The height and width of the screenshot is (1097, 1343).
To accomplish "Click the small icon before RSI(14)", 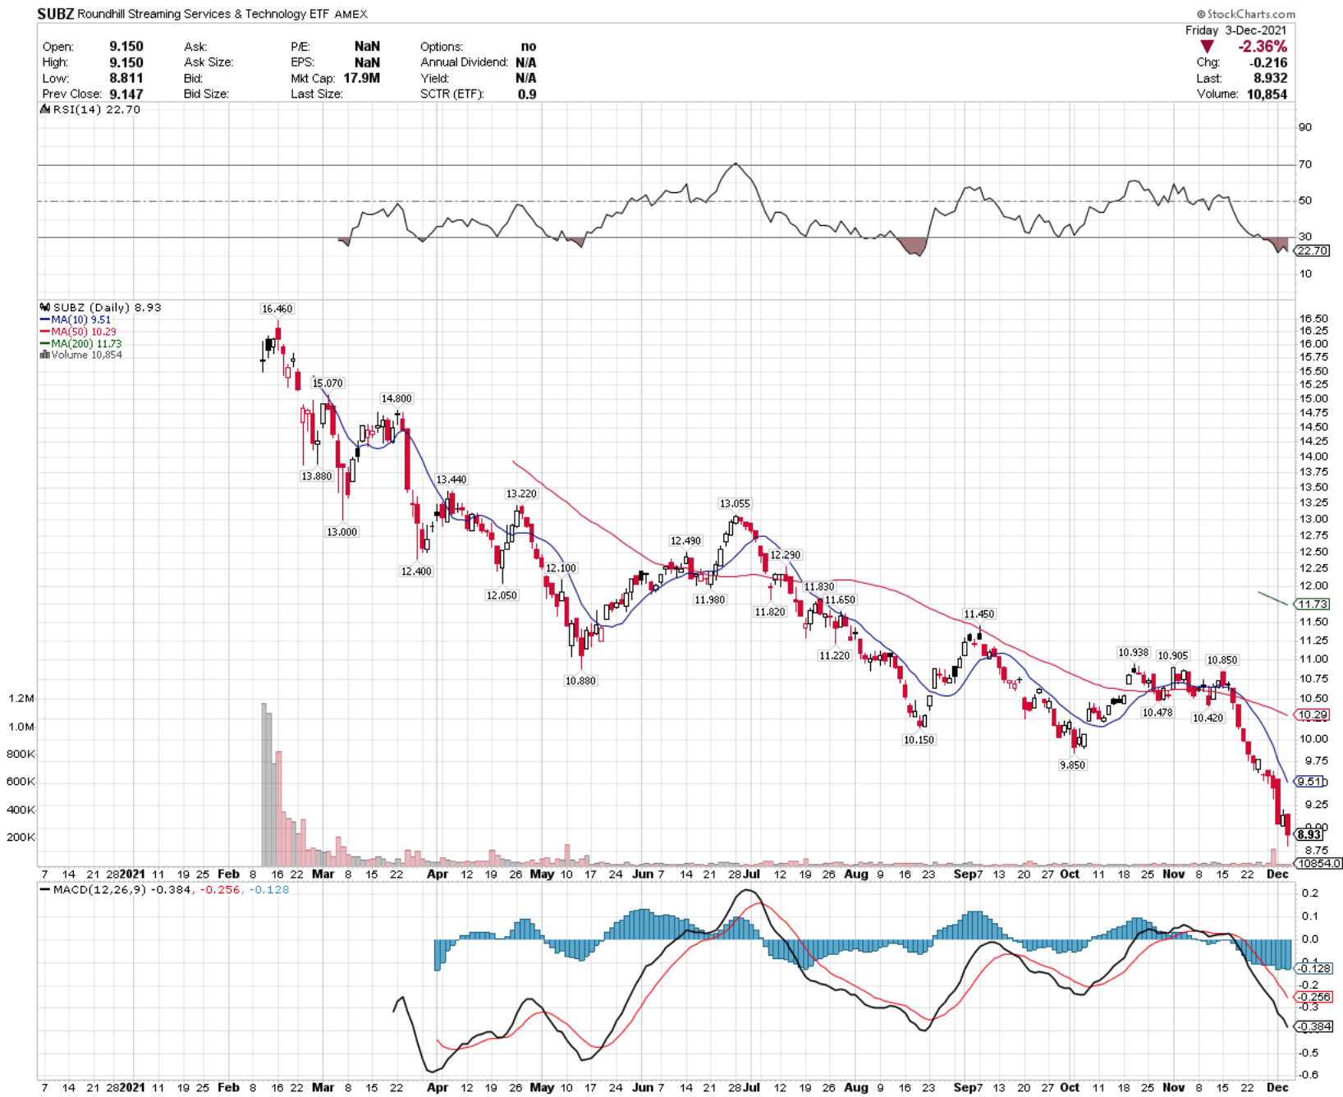I will [45, 109].
